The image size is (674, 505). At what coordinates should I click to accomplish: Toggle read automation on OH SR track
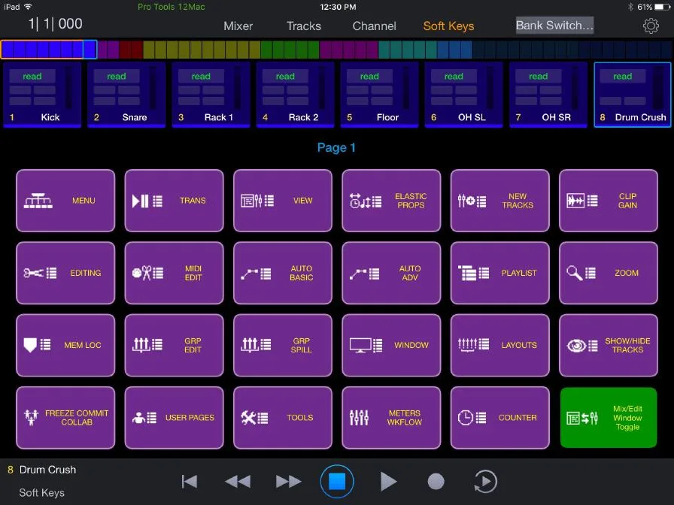click(538, 77)
